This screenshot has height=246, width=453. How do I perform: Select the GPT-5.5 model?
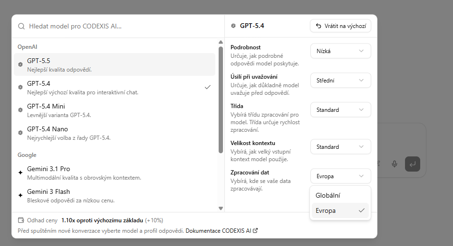pyautogui.click(x=115, y=64)
